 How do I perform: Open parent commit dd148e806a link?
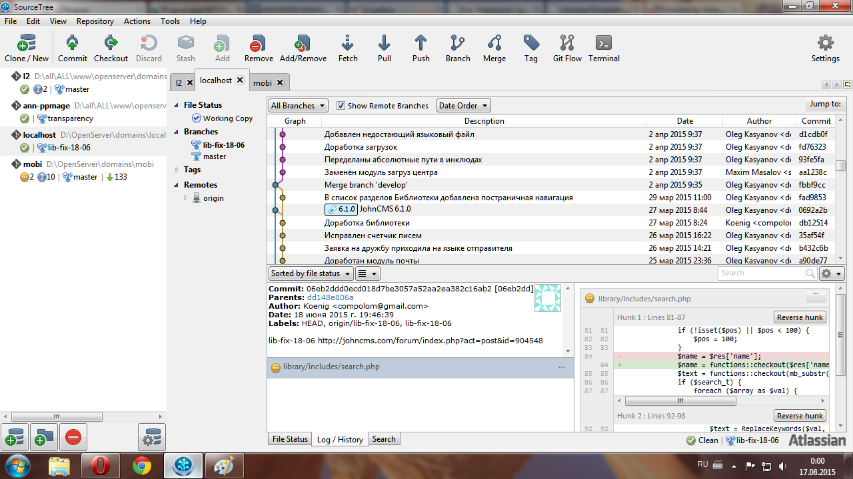coord(330,297)
